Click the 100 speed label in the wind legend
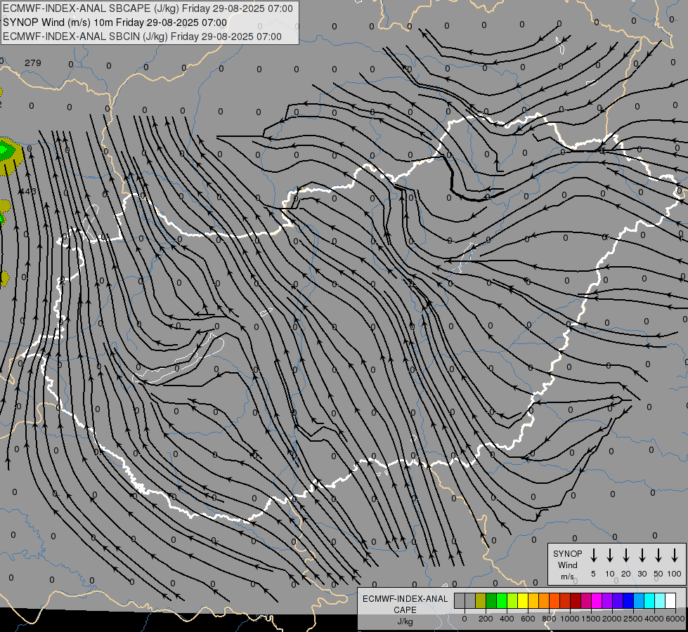The image size is (688, 632). pos(675,574)
